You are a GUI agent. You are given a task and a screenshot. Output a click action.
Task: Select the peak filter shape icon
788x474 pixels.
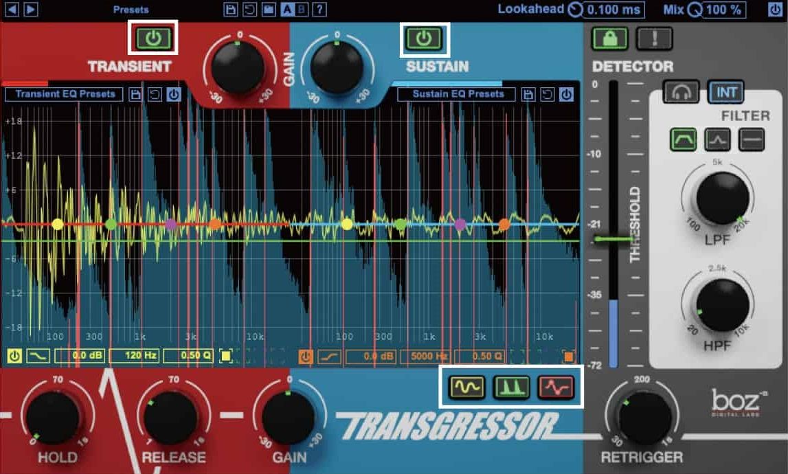pyautogui.click(x=717, y=139)
